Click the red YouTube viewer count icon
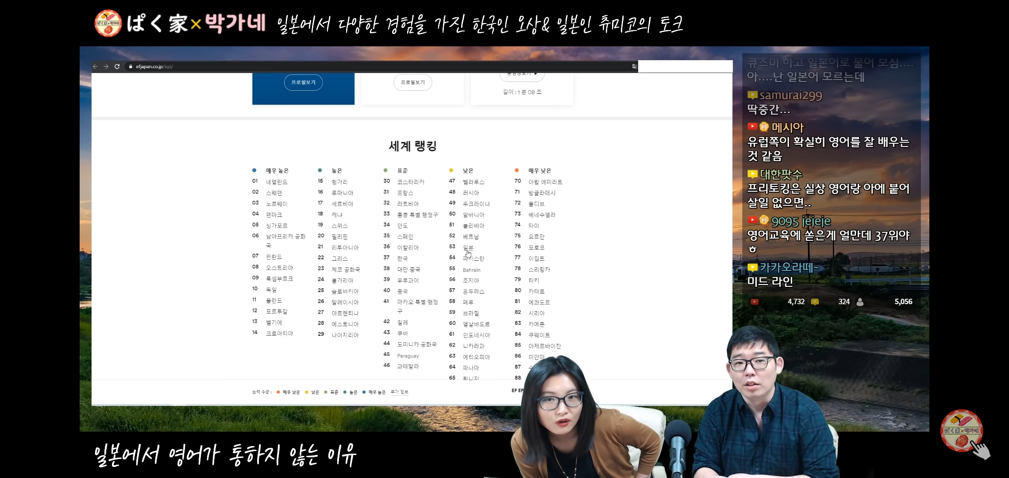The image size is (1009, 478). click(x=755, y=302)
